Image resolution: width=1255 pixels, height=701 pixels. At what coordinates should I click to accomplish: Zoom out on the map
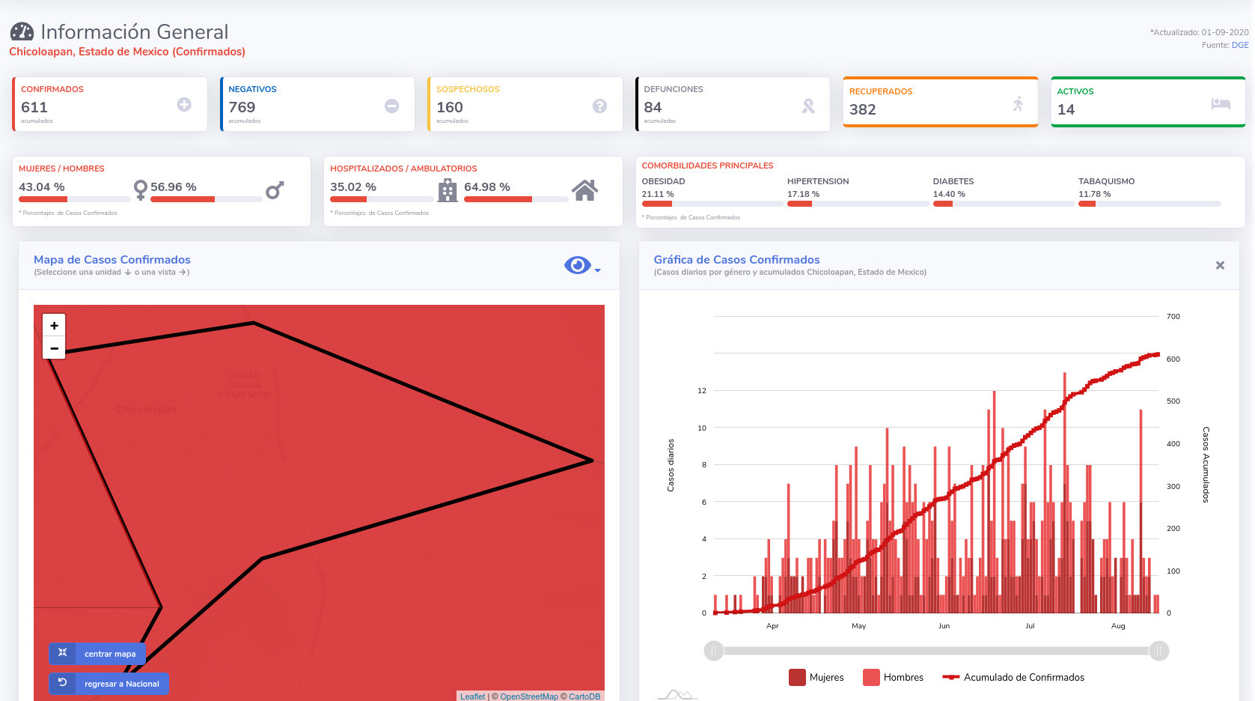coord(54,348)
